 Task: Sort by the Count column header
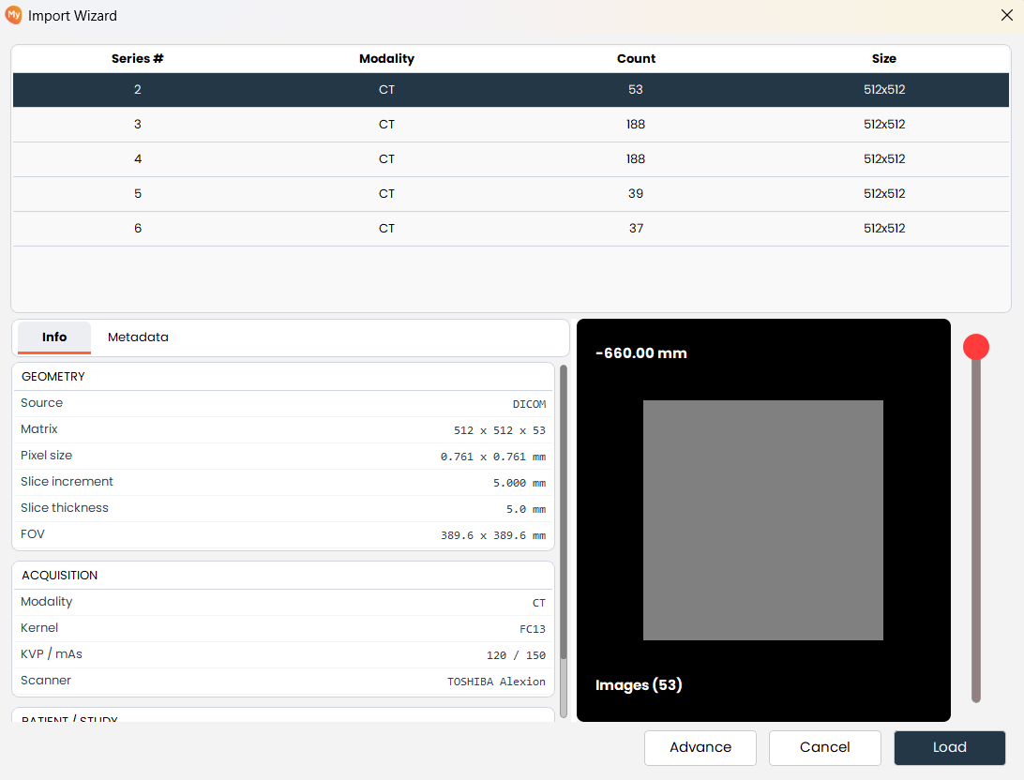(x=636, y=59)
